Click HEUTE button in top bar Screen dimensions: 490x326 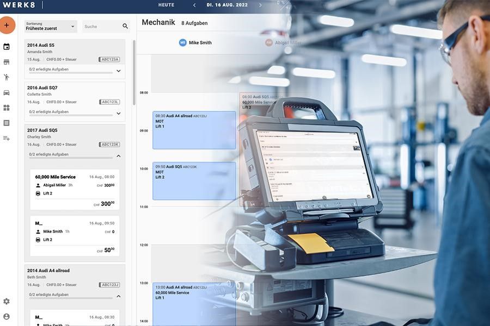166,5
